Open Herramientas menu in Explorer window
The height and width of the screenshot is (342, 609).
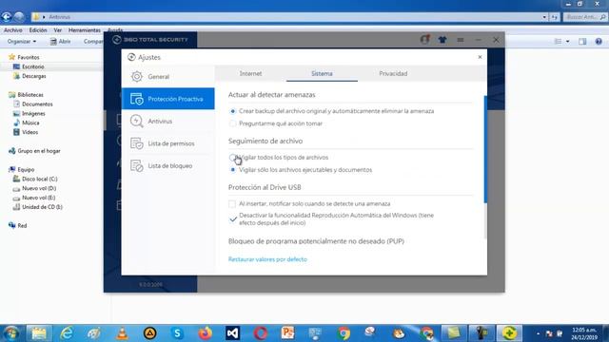pos(85,30)
